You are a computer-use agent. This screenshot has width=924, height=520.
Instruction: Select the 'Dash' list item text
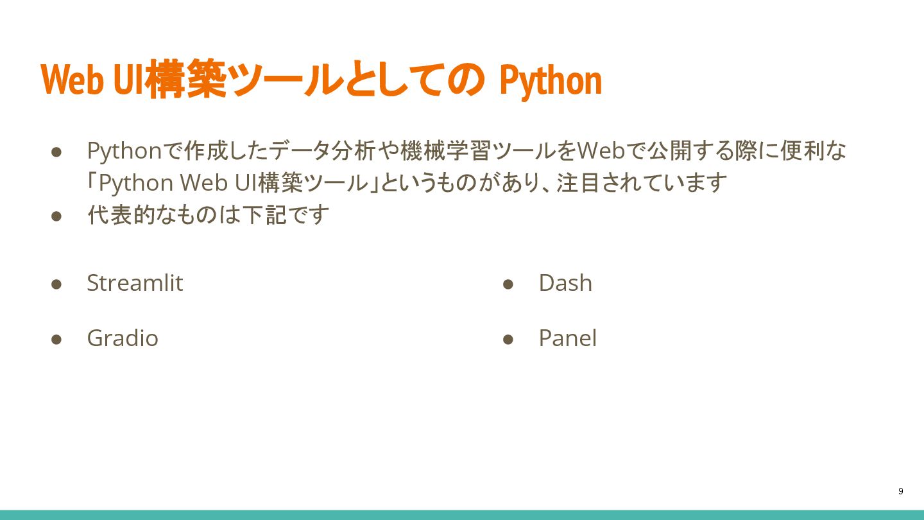pyautogui.click(x=565, y=283)
